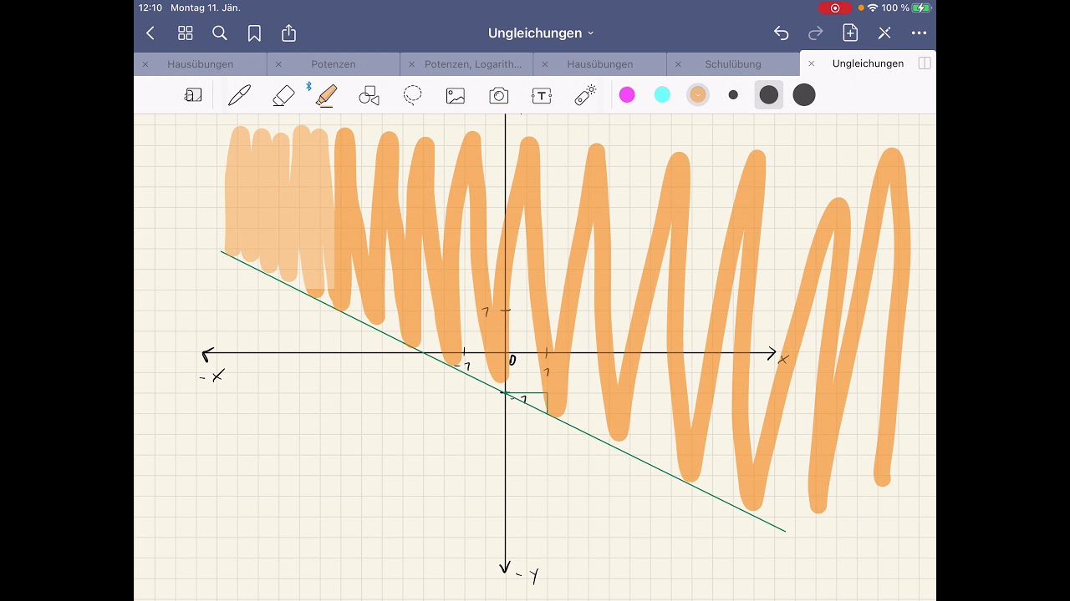The width and height of the screenshot is (1070, 601).
Task: Tap the date Montag 11. Jän.
Action: point(206,8)
